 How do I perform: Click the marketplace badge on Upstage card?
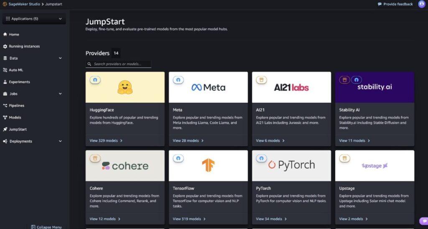344,158
